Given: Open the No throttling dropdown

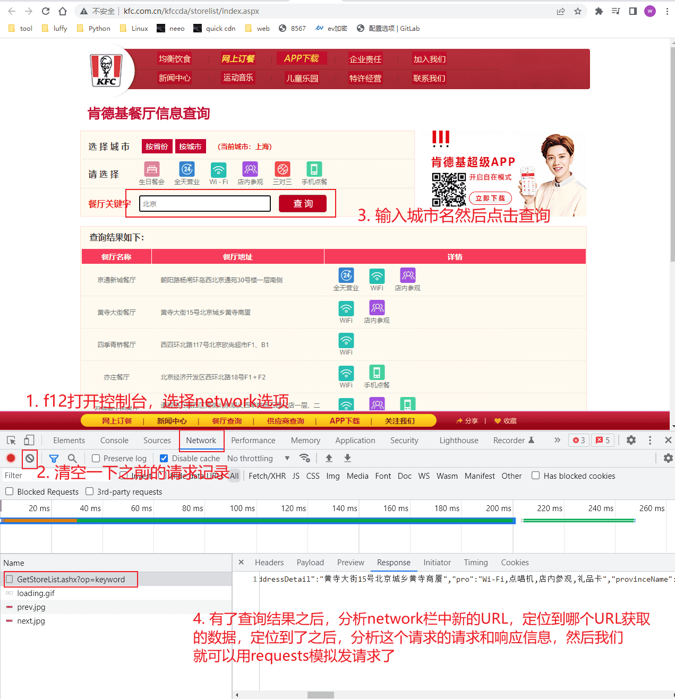Looking at the screenshot, I should 259,458.
